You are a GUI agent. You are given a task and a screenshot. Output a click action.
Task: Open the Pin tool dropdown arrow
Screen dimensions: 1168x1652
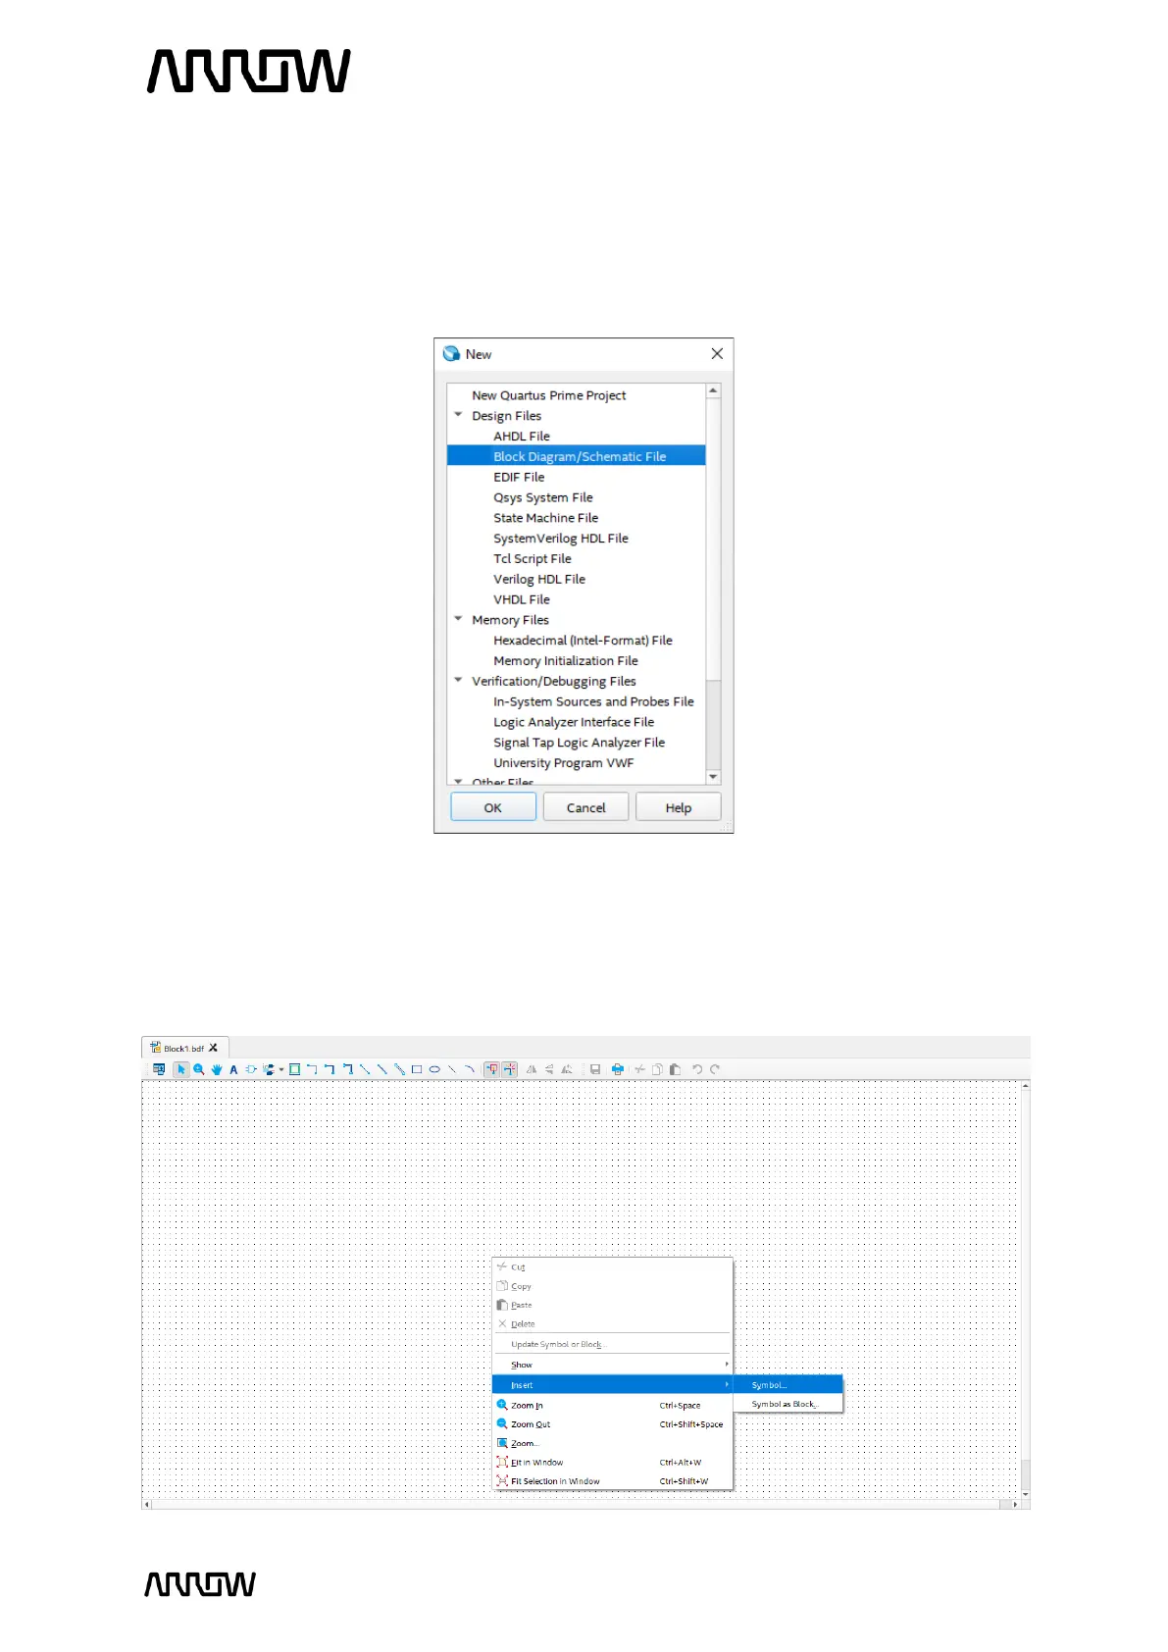(281, 1069)
